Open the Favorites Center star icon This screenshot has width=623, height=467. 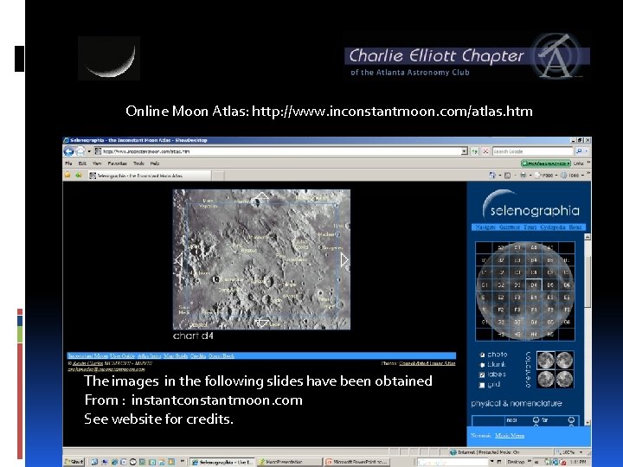(67, 175)
